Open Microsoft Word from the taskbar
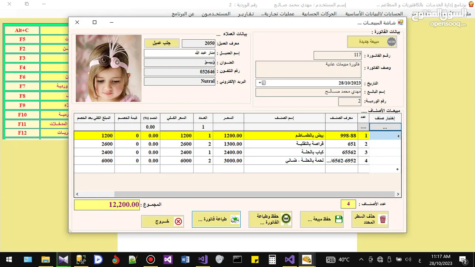The height and width of the screenshot is (267, 475). (185, 260)
